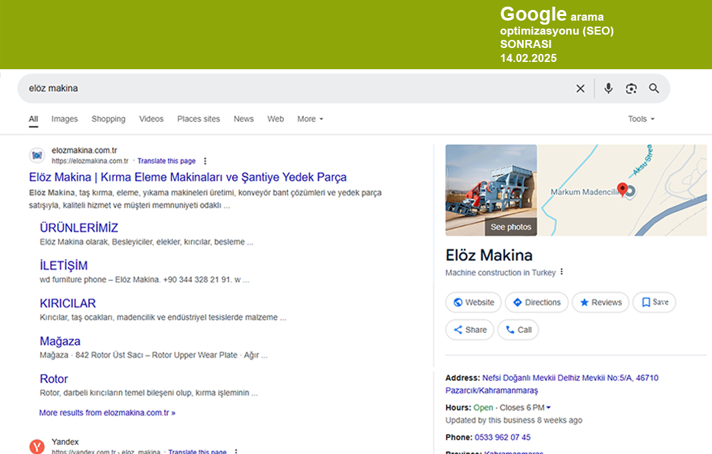Switch to the Images tab

click(65, 119)
